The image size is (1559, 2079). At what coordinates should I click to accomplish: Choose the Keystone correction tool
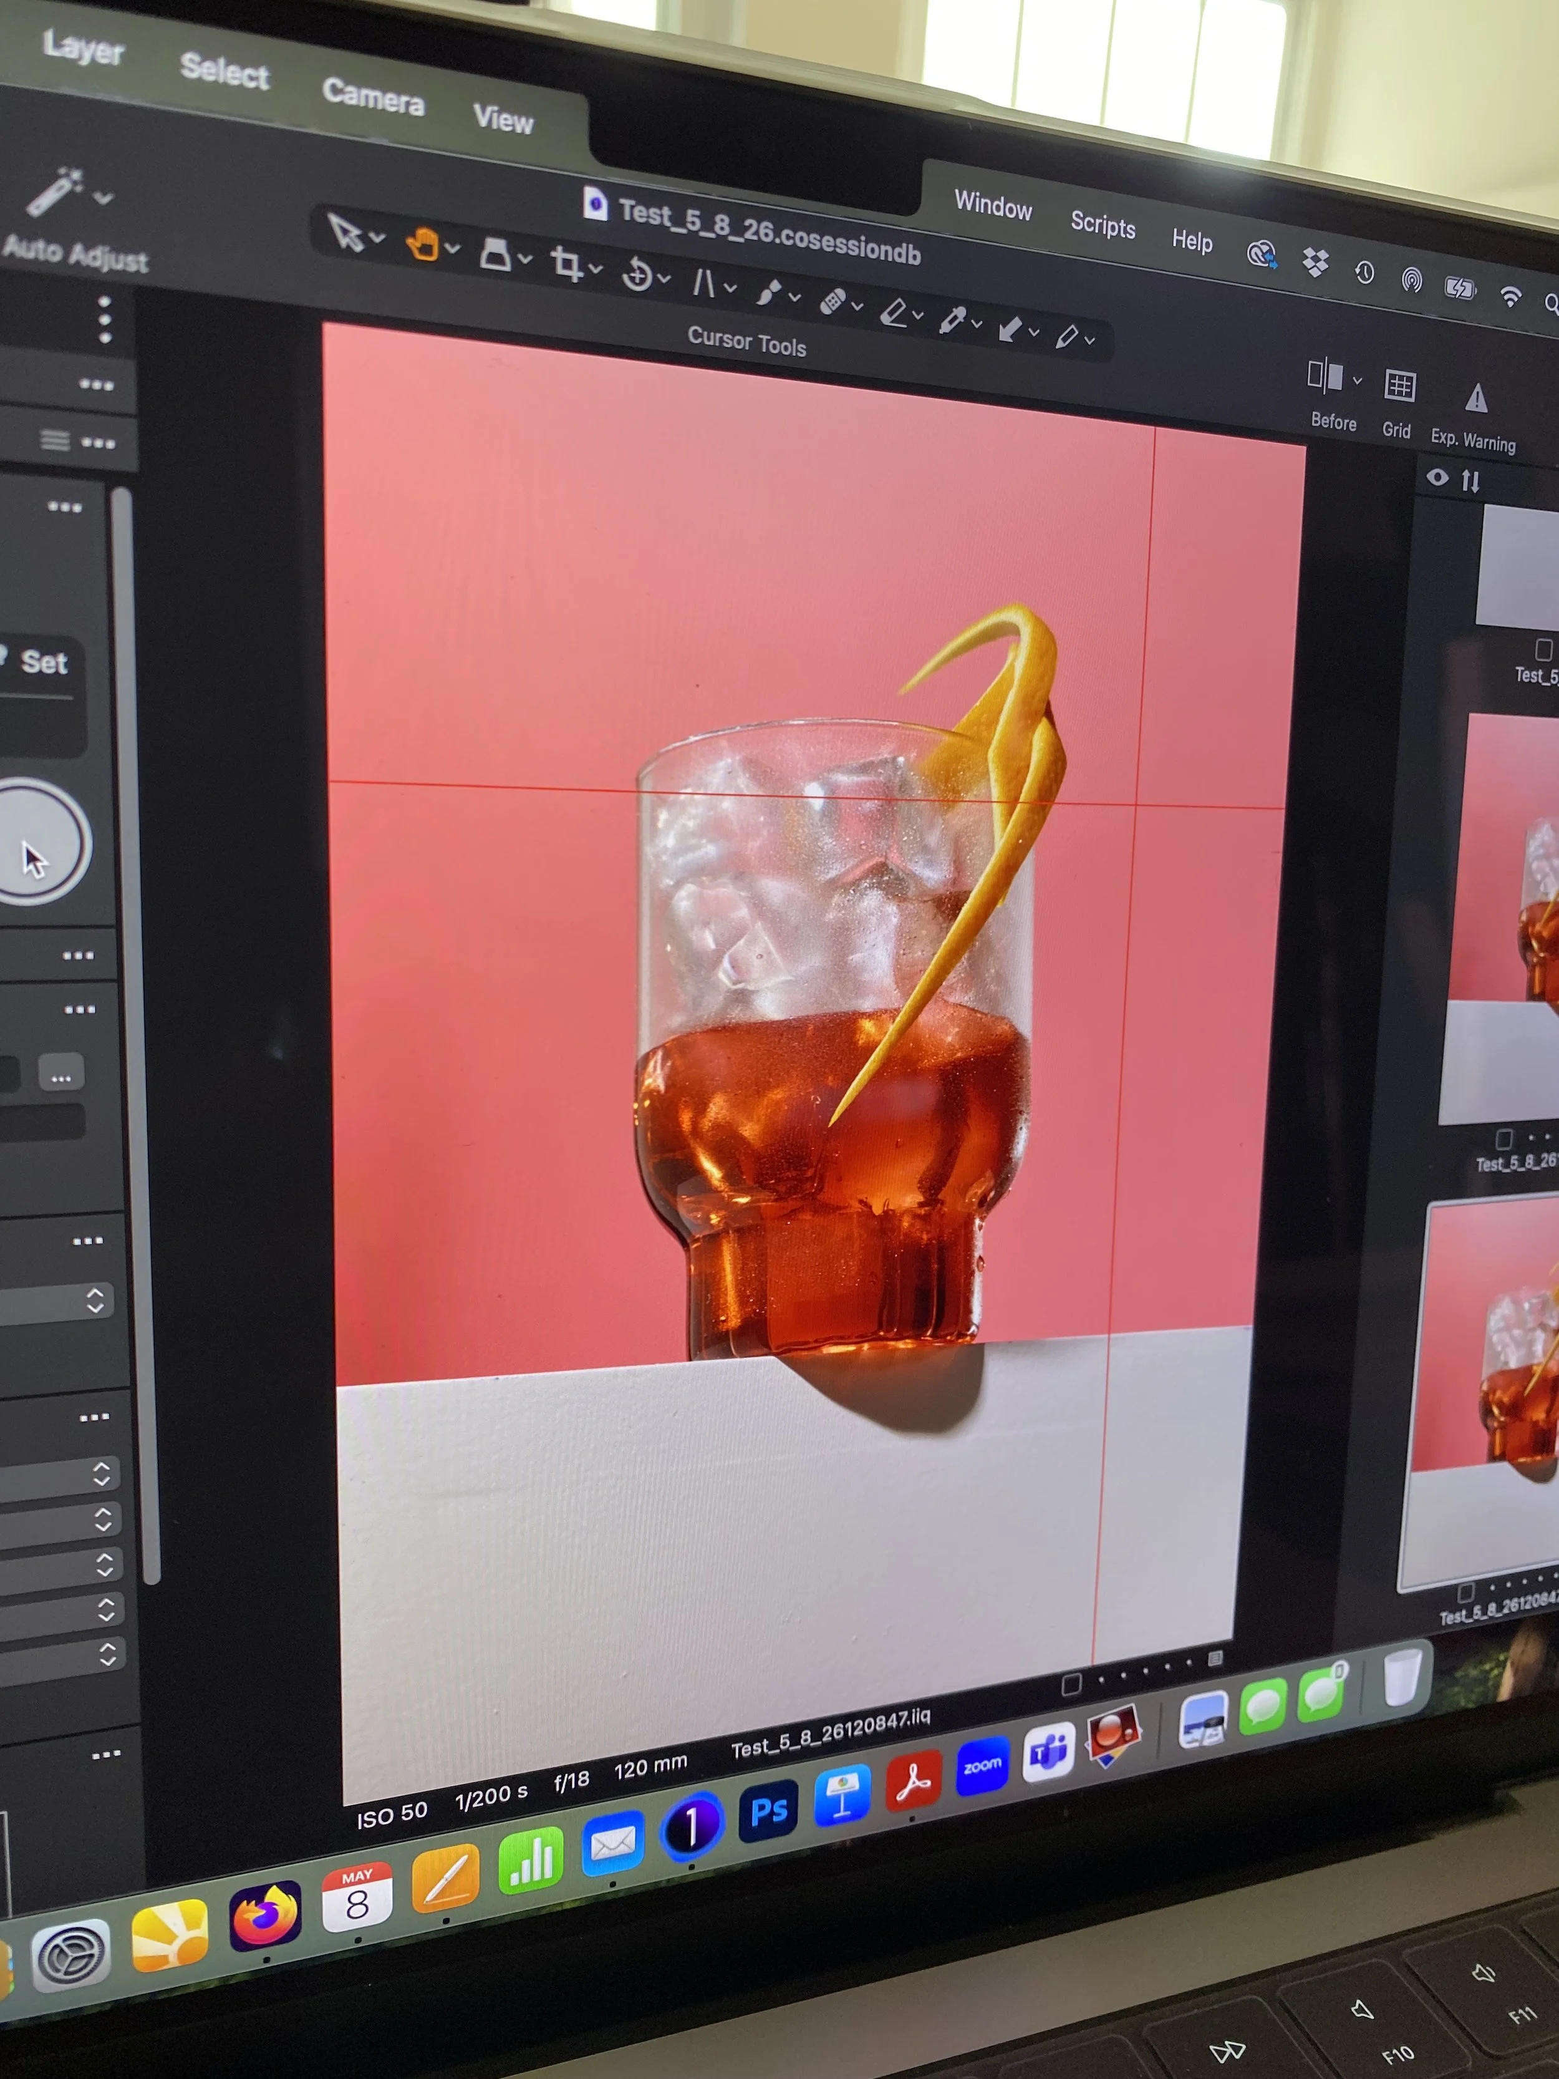(x=703, y=283)
